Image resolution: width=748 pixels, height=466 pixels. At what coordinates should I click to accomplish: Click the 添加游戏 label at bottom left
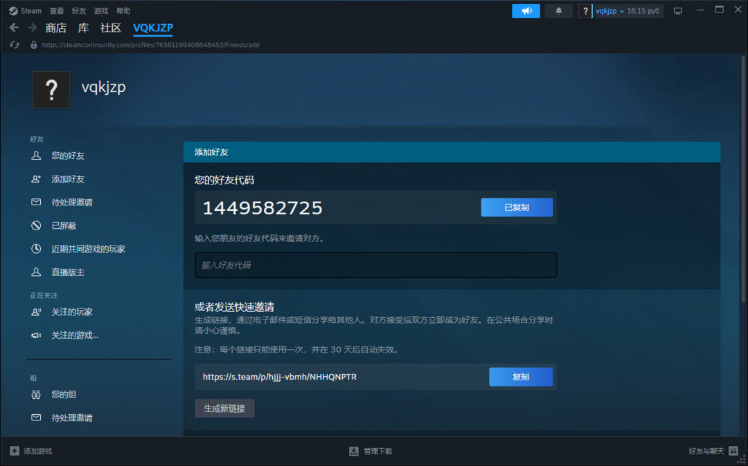coord(38,451)
